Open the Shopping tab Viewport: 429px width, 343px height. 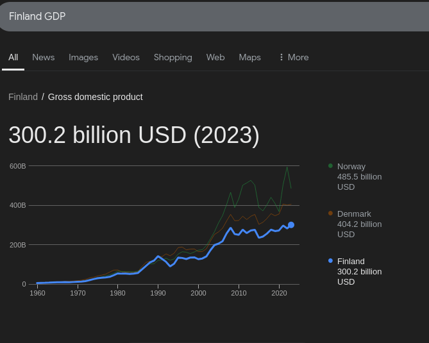tap(173, 58)
